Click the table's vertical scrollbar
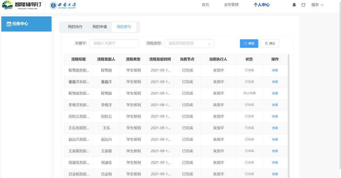 288,115
